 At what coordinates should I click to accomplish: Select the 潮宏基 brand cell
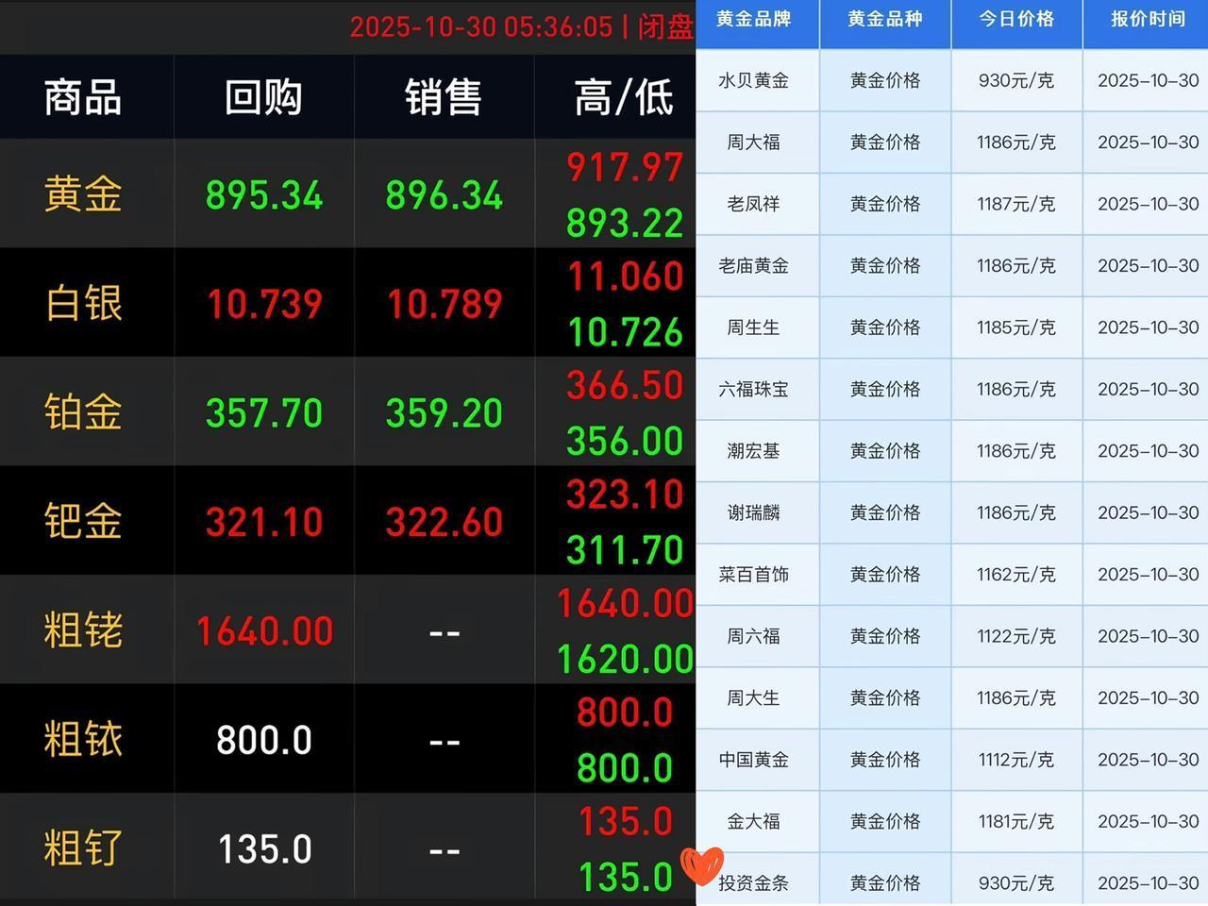tap(753, 451)
